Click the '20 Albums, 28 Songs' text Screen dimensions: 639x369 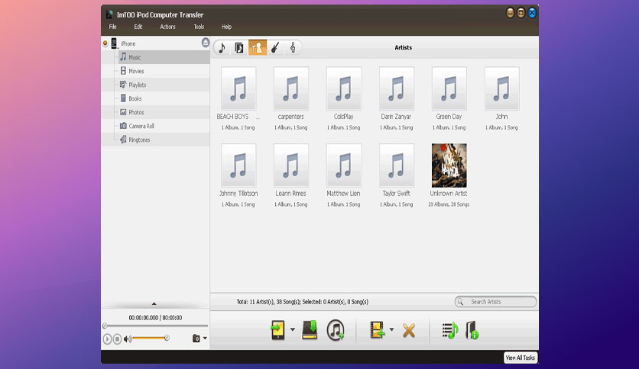coord(449,204)
